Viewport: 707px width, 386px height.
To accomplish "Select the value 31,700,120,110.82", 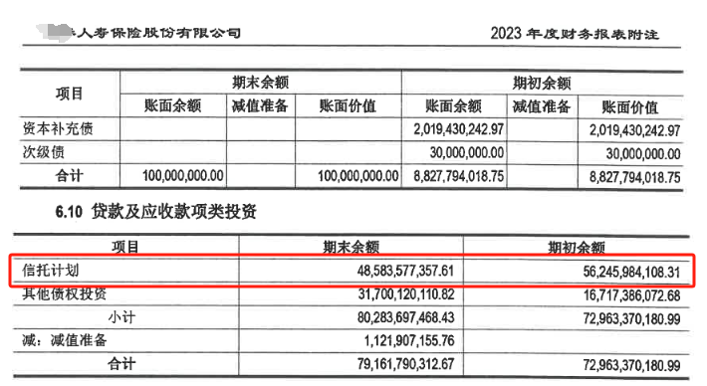I will click(406, 294).
